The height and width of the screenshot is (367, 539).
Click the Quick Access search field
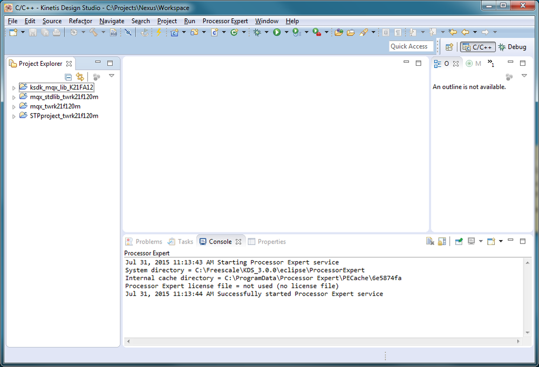click(411, 46)
